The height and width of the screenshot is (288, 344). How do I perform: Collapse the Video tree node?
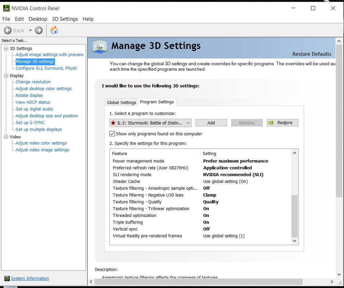point(6,137)
